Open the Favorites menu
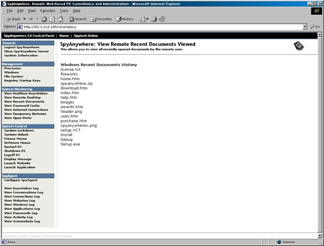The height and width of the screenshot is (246, 324). [x=48, y=11]
